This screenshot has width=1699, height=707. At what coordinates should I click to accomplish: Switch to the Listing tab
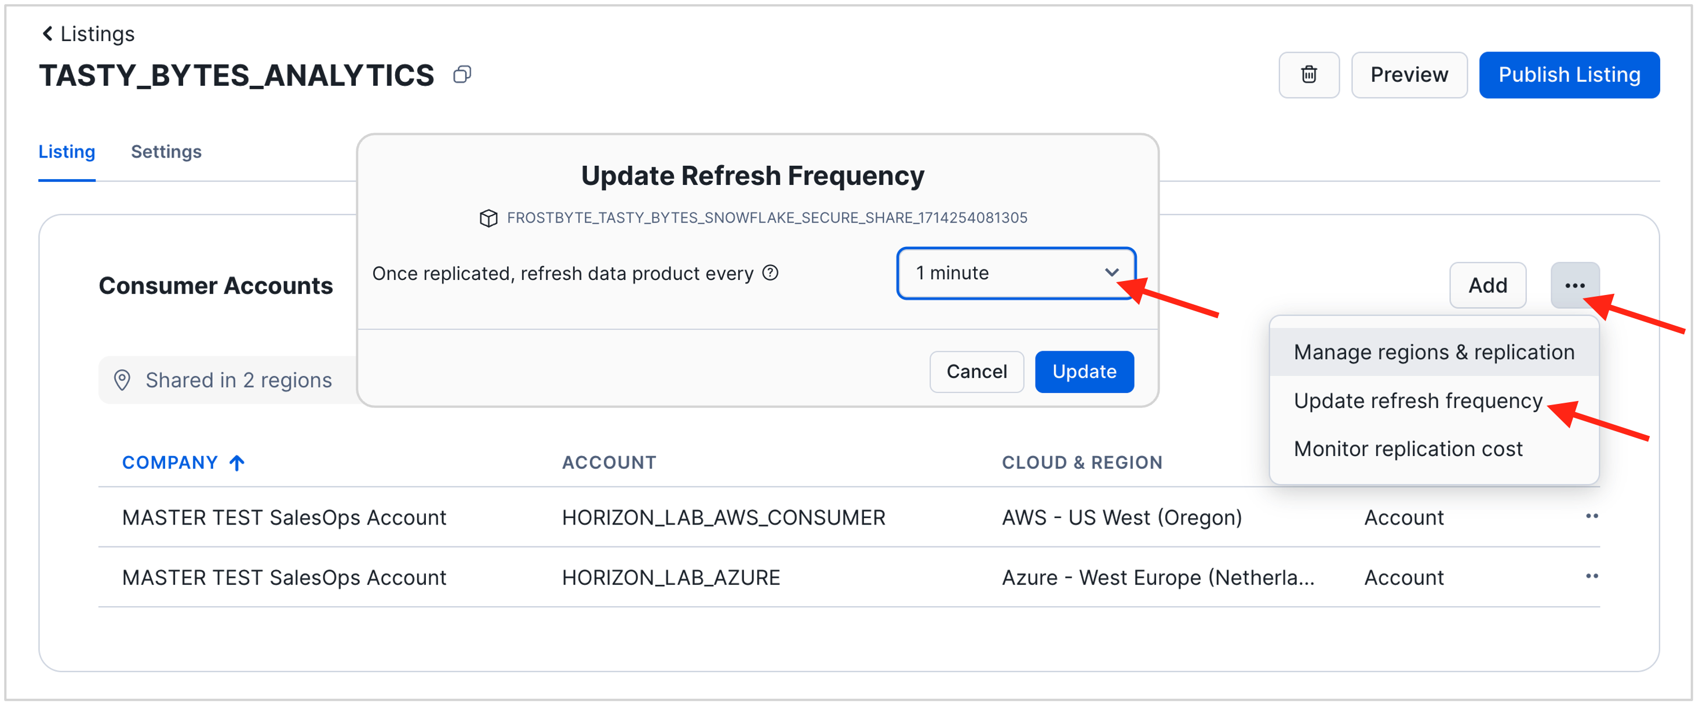point(67,152)
